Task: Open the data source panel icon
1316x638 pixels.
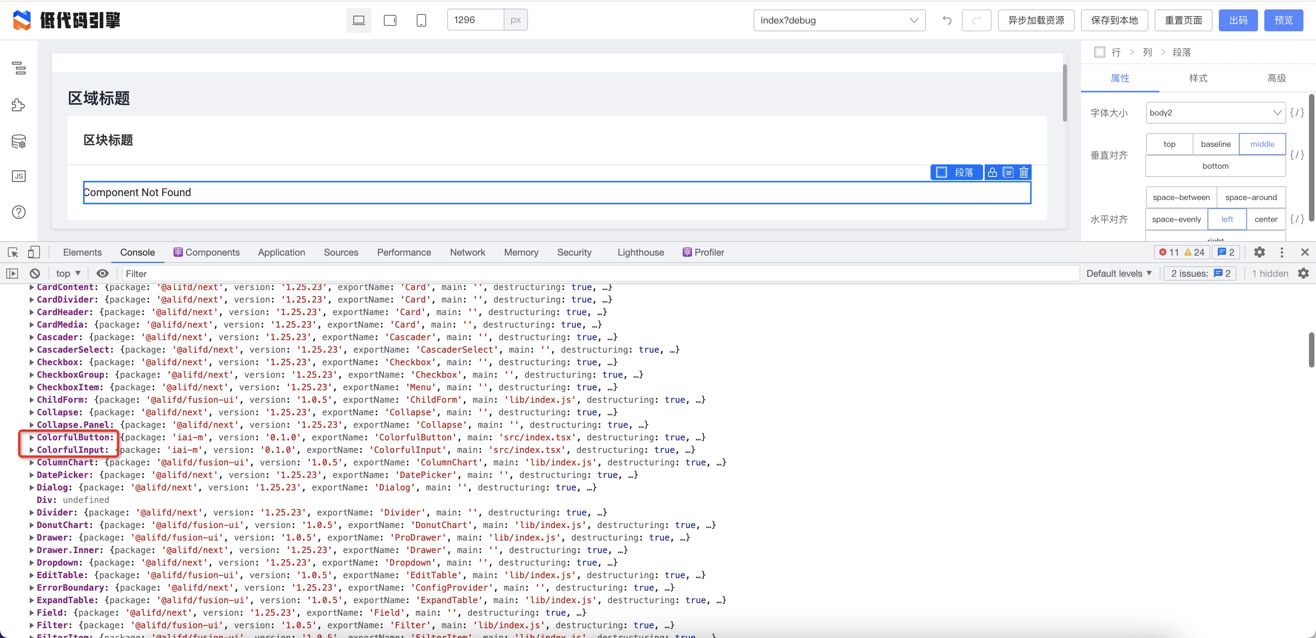Action: (x=18, y=141)
